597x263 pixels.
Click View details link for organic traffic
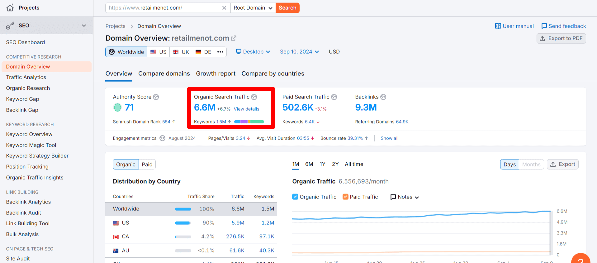(x=246, y=109)
